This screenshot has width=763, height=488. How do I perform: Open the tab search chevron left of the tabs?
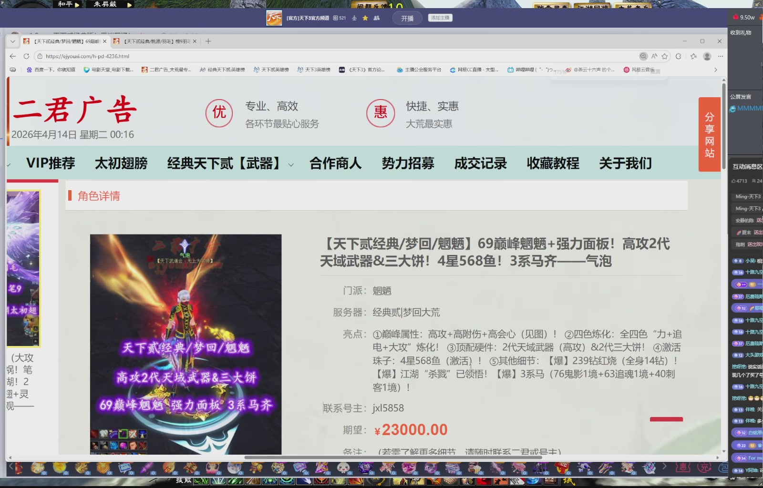tap(12, 41)
